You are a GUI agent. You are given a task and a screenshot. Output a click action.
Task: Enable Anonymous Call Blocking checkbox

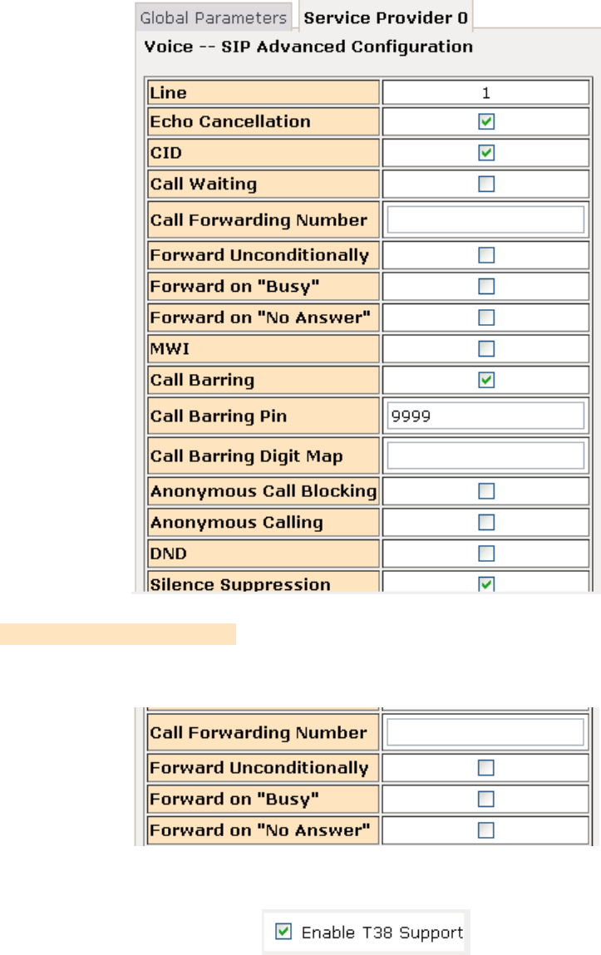(x=487, y=491)
